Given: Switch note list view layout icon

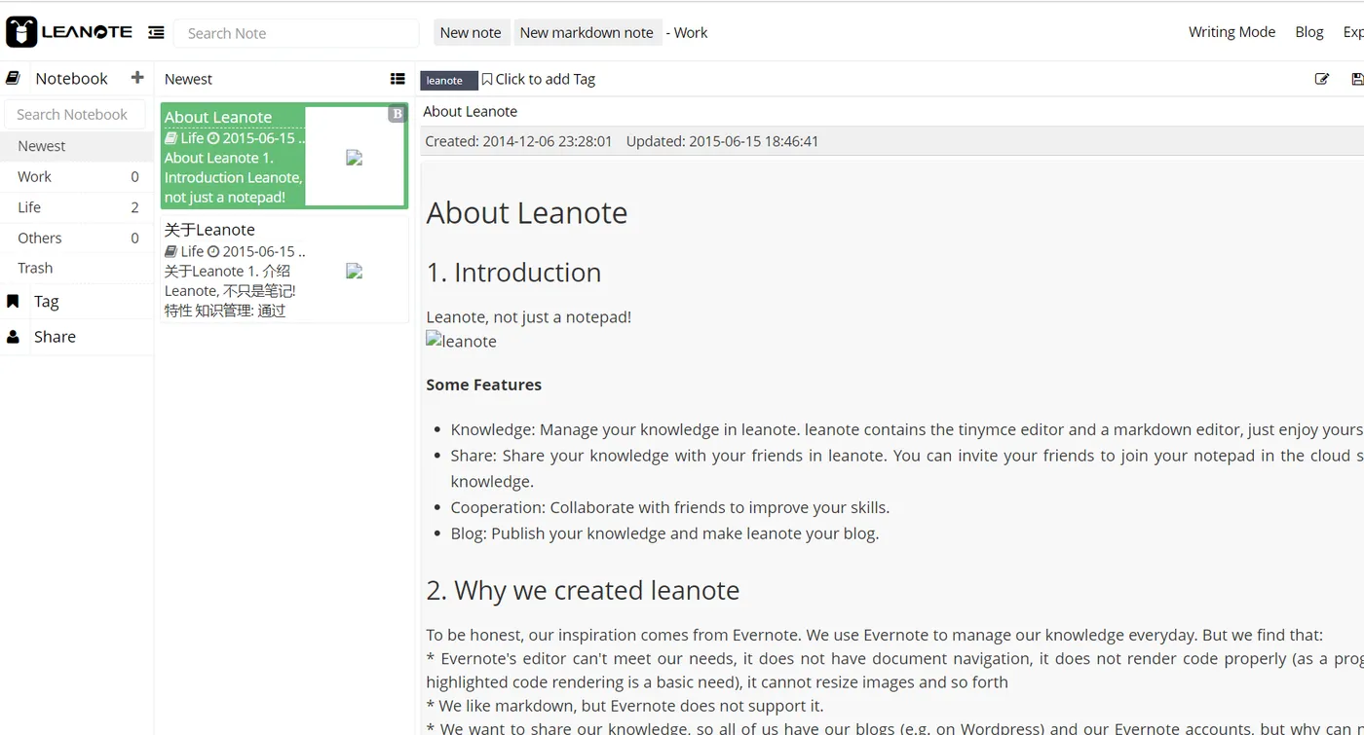Looking at the screenshot, I should click(398, 79).
